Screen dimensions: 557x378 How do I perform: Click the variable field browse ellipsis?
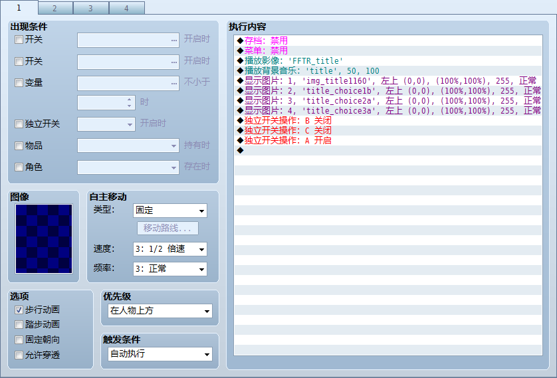173,83
